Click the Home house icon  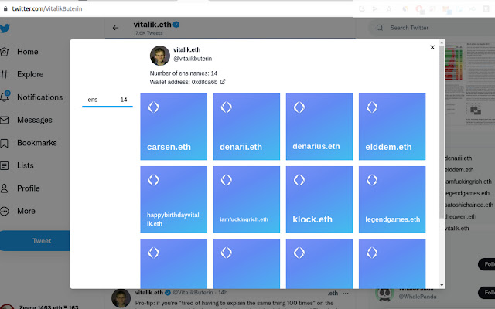click(x=4, y=52)
